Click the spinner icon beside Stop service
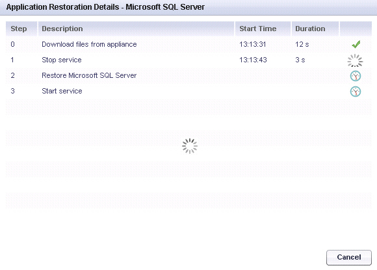Image resolution: width=377 pixels, height=270 pixels. click(355, 60)
